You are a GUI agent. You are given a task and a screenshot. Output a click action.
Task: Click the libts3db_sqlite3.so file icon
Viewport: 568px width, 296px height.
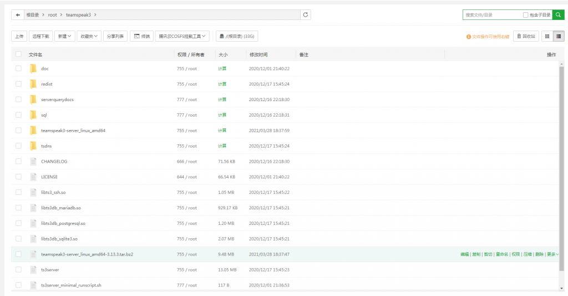[x=33, y=239]
